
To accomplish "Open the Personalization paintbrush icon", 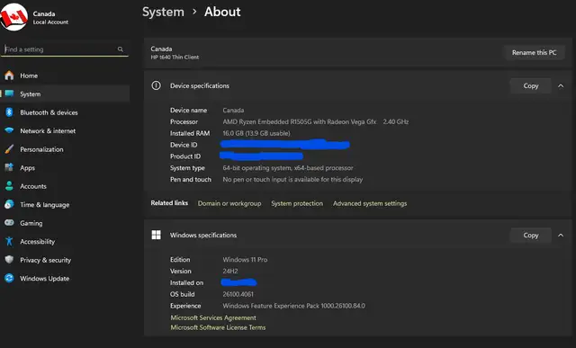I will 9,149.
